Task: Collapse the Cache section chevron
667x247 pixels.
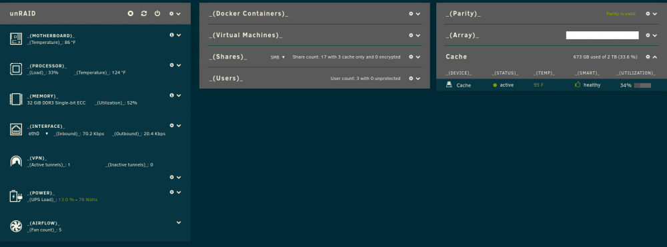Action: pyautogui.click(x=655, y=57)
